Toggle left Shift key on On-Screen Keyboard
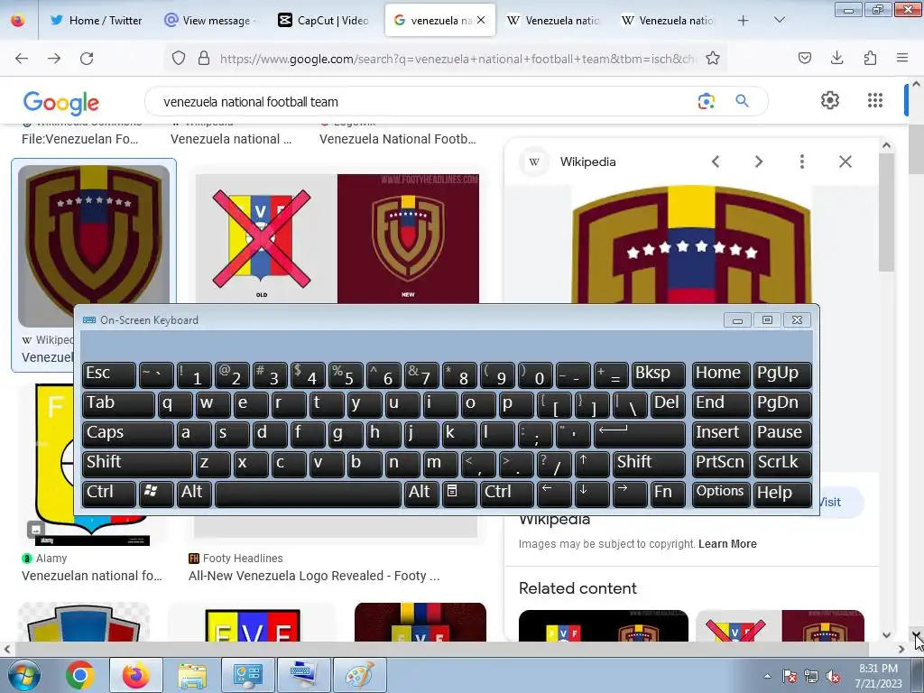This screenshot has width=924, height=693. (137, 463)
